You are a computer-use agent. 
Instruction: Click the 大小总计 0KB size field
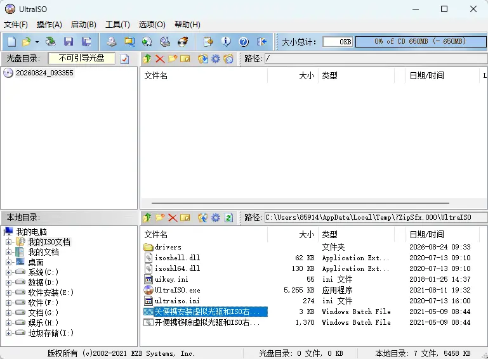click(x=338, y=42)
